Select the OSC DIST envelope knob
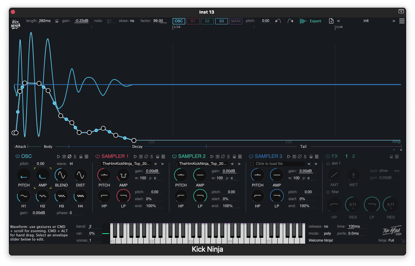The width and height of the screenshot is (415, 266). [81, 175]
